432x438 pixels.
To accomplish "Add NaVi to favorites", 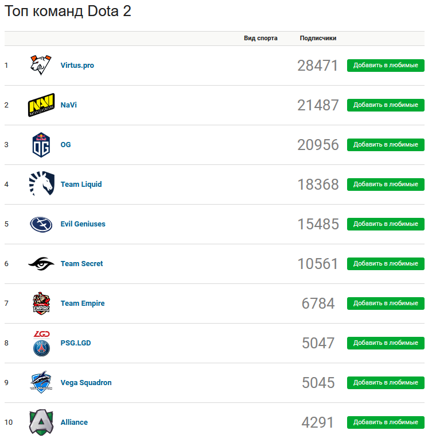I will (x=386, y=105).
